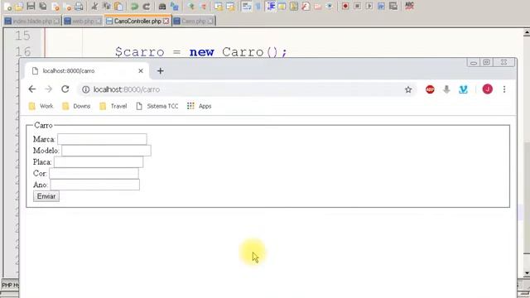This screenshot has height=298, width=530.
Task: Click the Cor input field
Action: [x=94, y=173]
